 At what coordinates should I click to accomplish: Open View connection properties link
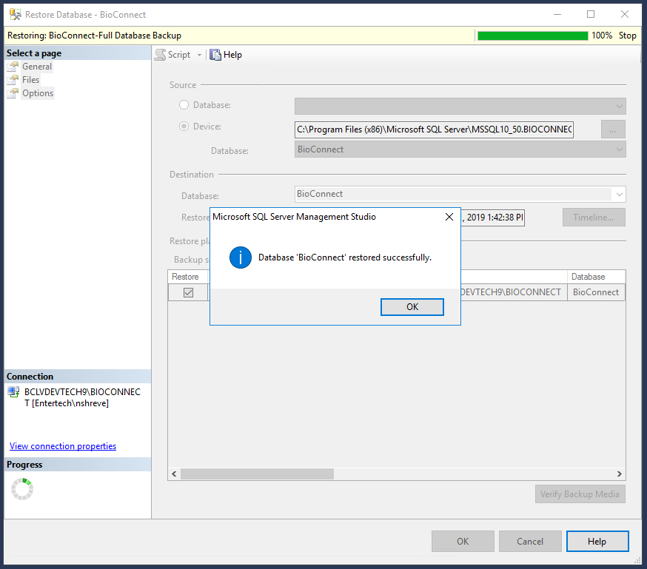(62, 445)
